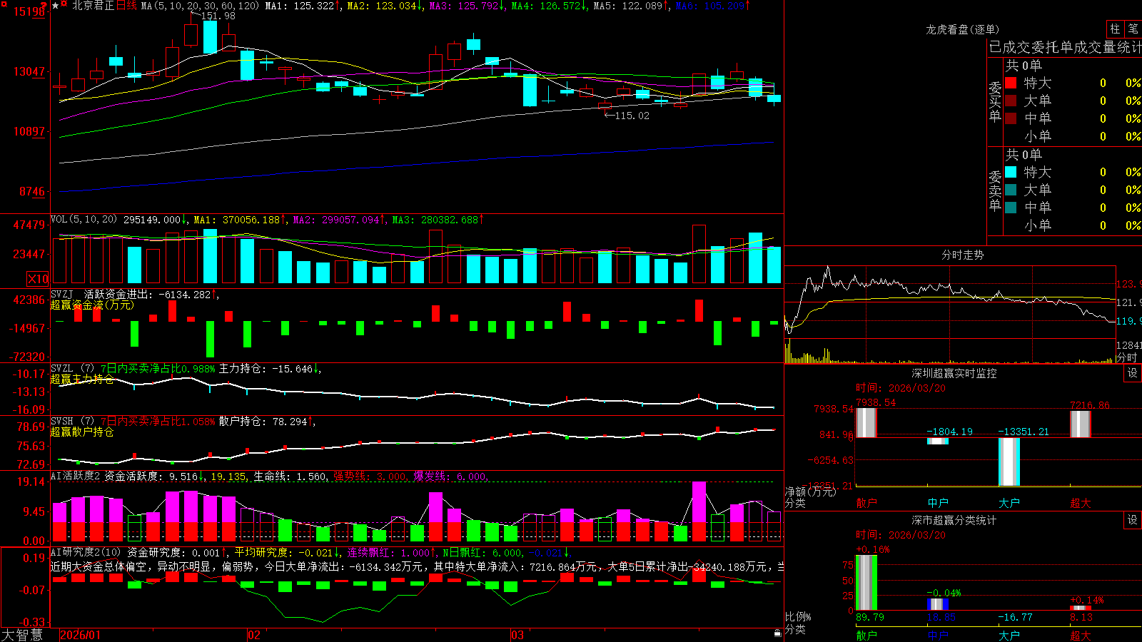
Task: Click the -0.04% 中户 bar in 分类统计
Action: coord(938,604)
